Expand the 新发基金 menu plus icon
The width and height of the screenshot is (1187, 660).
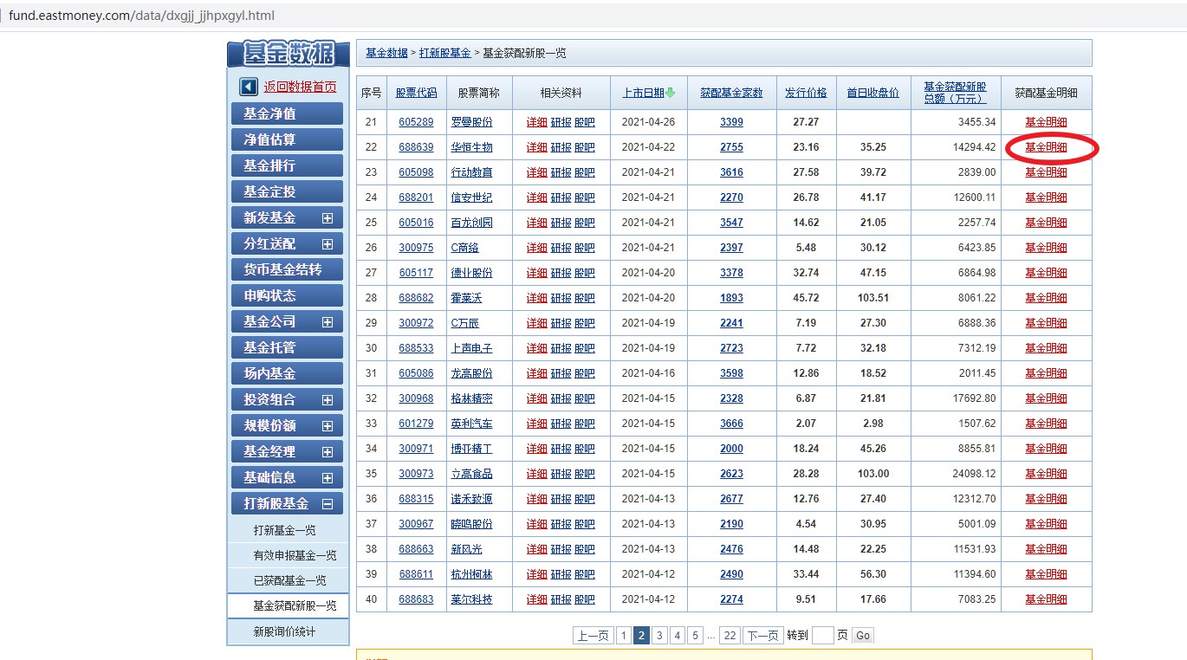(328, 218)
